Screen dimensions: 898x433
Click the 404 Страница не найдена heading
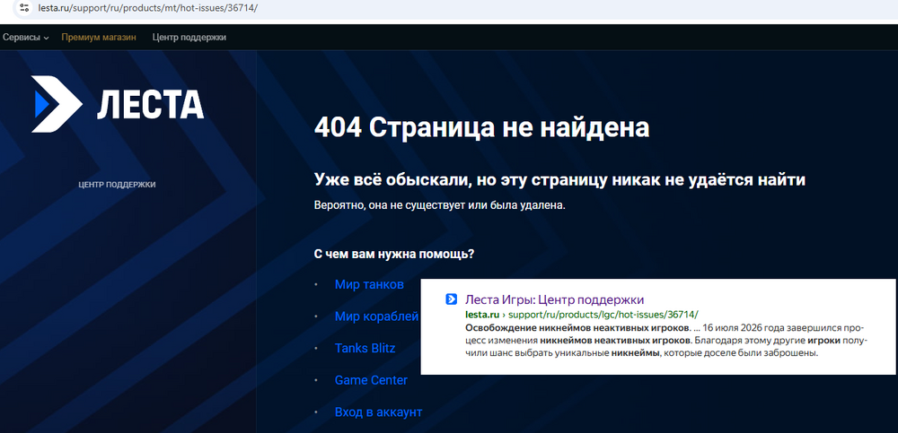pyautogui.click(x=481, y=128)
